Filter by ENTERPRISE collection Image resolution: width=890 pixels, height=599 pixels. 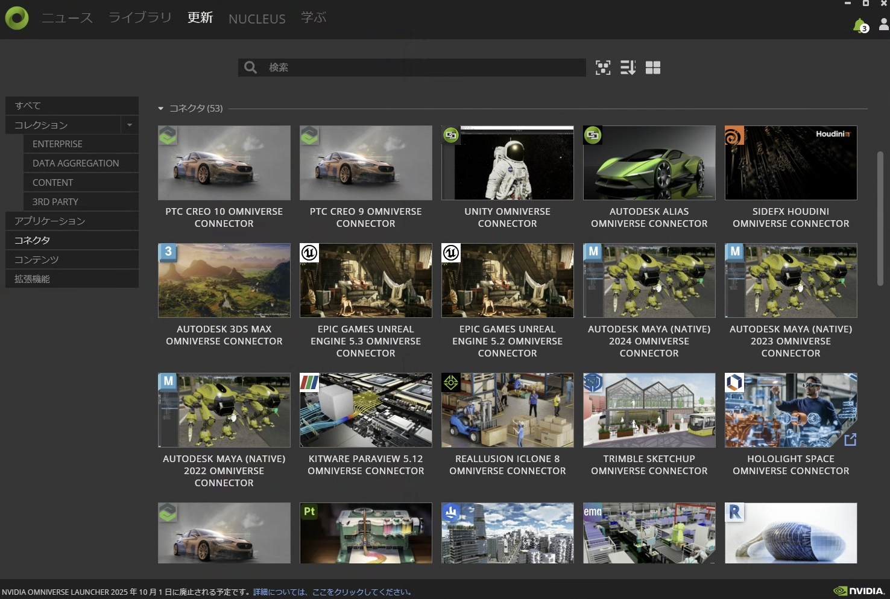(57, 144)
